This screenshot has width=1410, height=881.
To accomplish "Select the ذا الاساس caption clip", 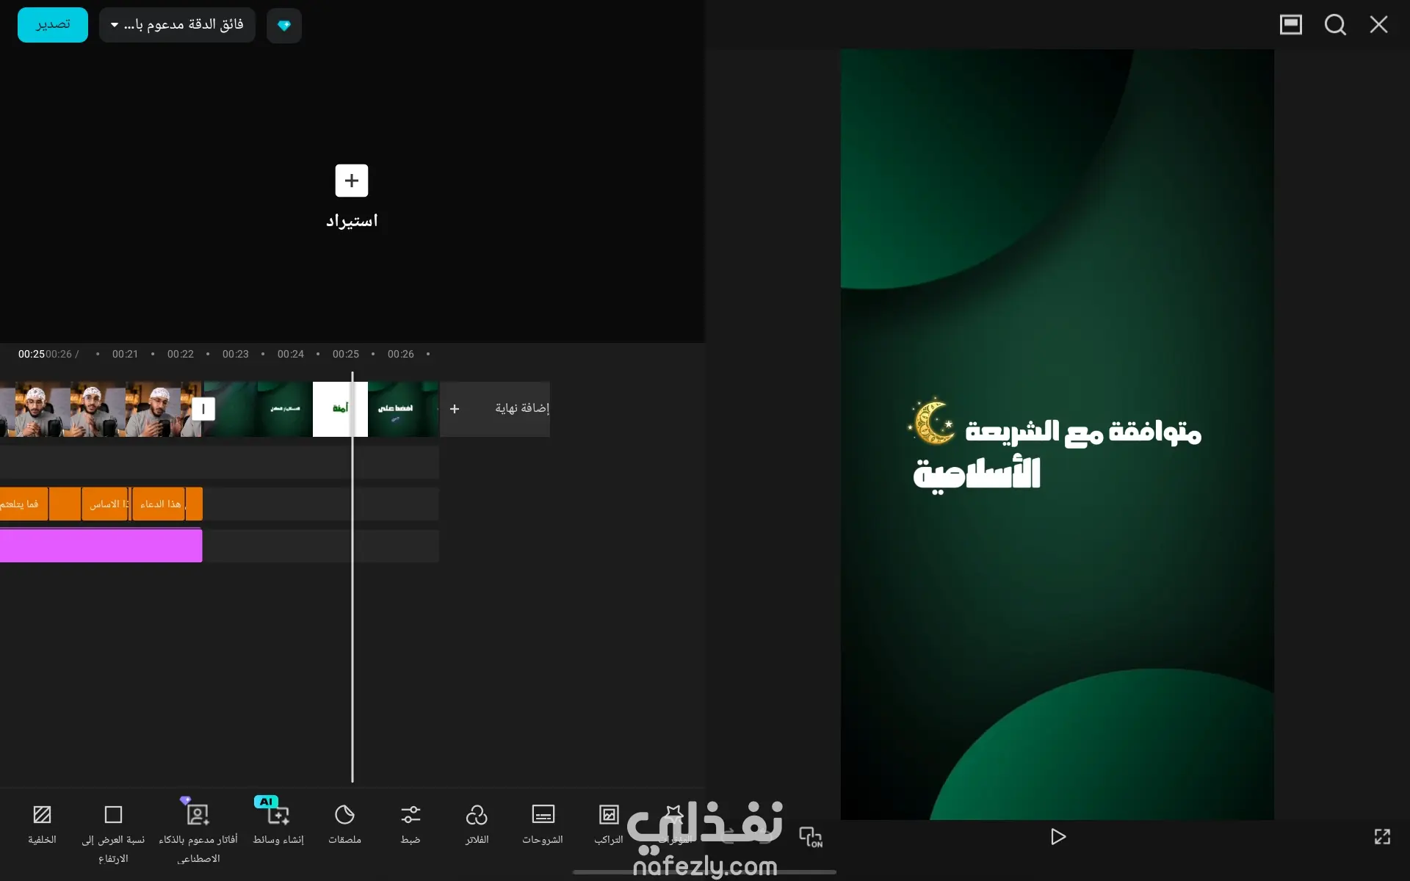I will pos(106,504).
